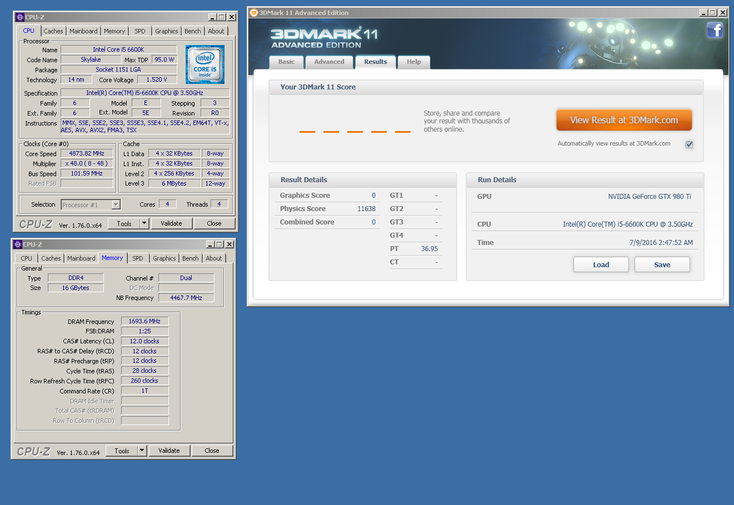734x505 pixels.
Task: Toggle automatically view results at 3DMark.com checkbox
Action: pyautogui.click(x=689, y=144)
